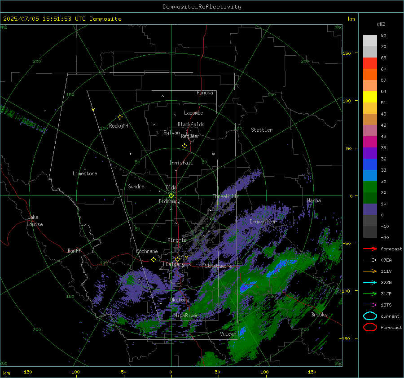Select the orange 57-60 dBZ color swatch
This screenshot has height=378, width=404.
click(370, 75)
